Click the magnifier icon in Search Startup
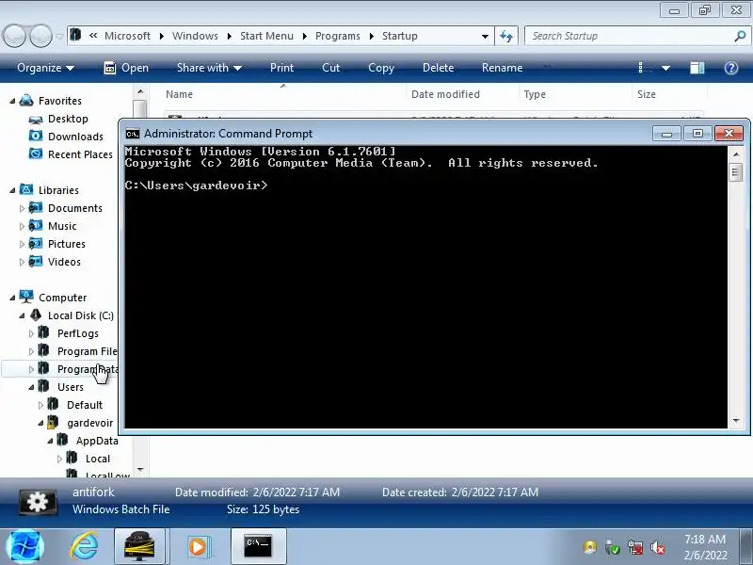 [740, 36]
